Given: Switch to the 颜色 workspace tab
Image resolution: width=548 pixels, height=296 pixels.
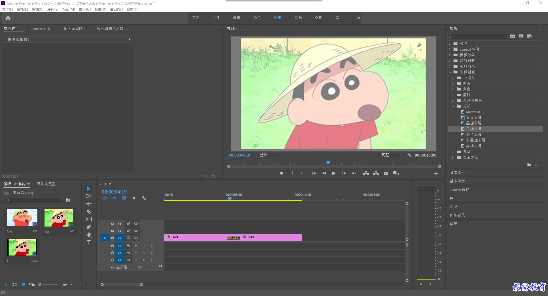Looking at the screenshot, I should pos(257,18).
